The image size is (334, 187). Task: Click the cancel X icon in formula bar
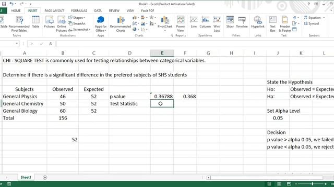(32, 44)
